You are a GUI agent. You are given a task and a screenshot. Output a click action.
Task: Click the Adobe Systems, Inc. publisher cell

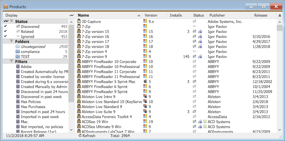225,21
